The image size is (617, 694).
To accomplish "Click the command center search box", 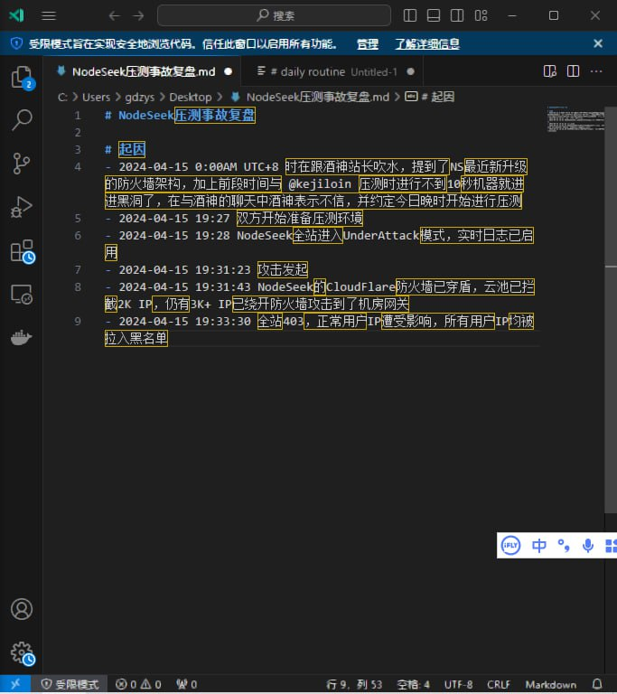I will point(274,15).
